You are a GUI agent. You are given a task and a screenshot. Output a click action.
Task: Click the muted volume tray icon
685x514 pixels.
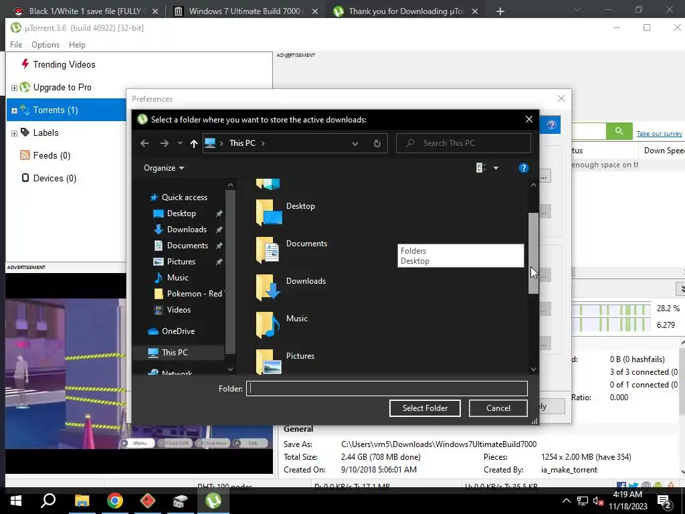click(x=598, y=501)
